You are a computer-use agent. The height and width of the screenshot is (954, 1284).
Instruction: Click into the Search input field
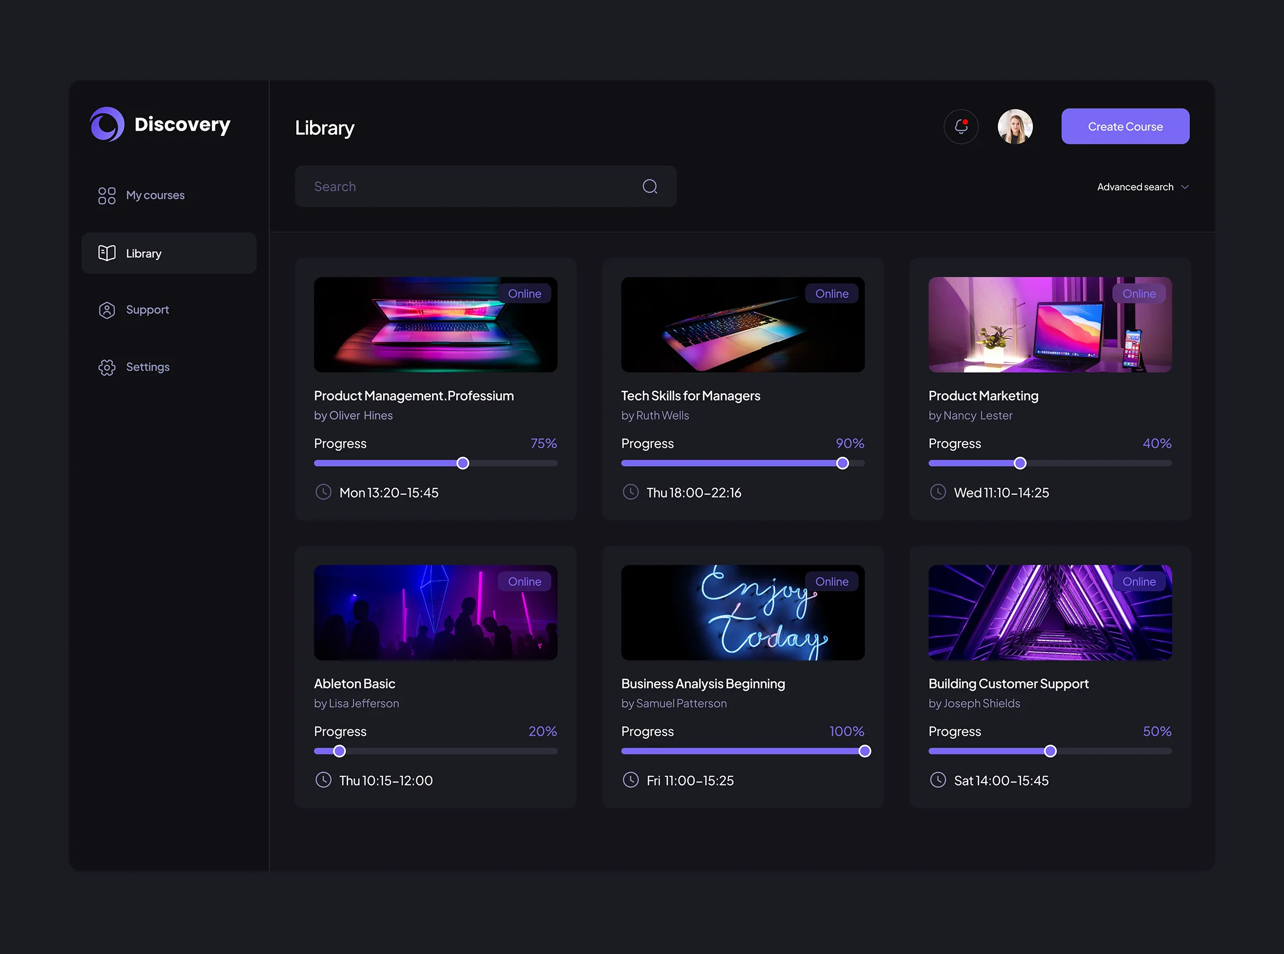[486, 186]
